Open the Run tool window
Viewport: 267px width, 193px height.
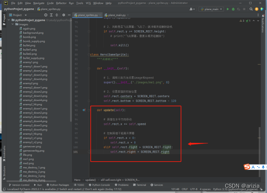point(38,185)
